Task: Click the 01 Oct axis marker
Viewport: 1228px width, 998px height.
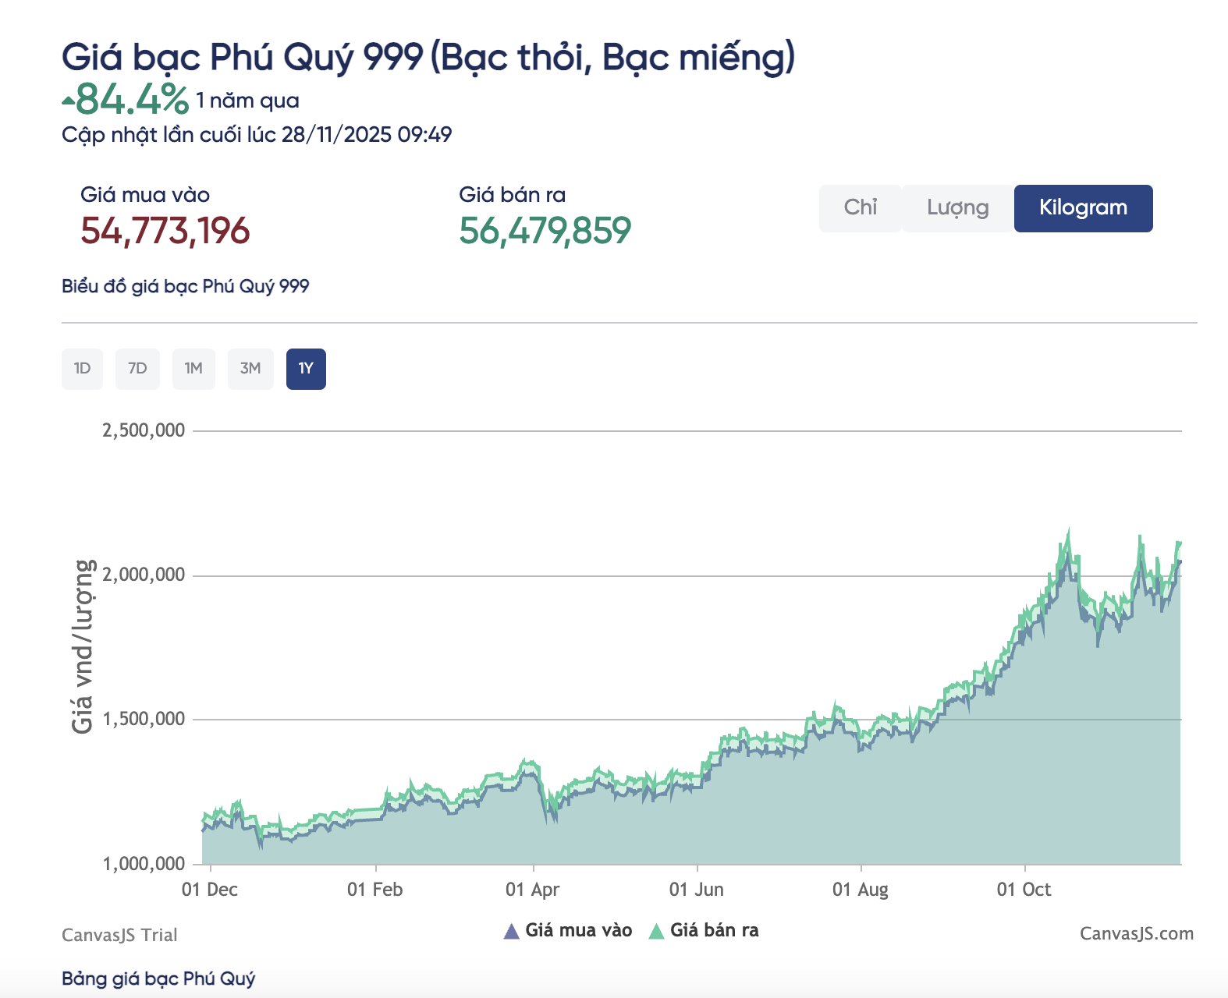Action: 1024,890
